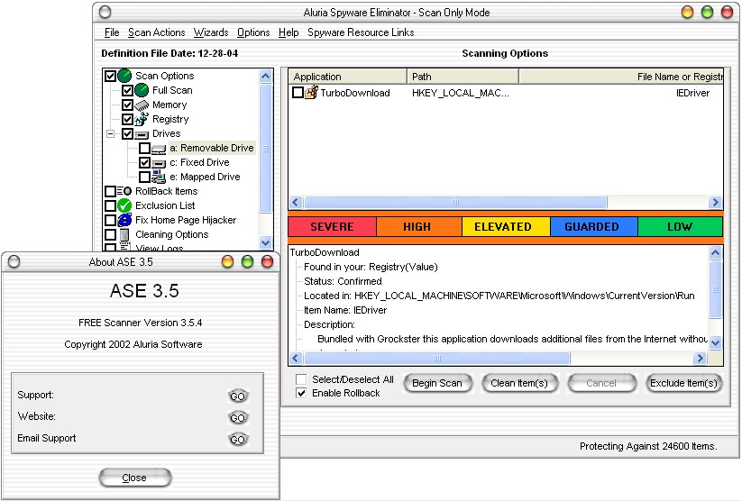The image size is (742, 501).
Task: Click the Memory chip icon
Action: pyautogui.click(x=142, y=105)
